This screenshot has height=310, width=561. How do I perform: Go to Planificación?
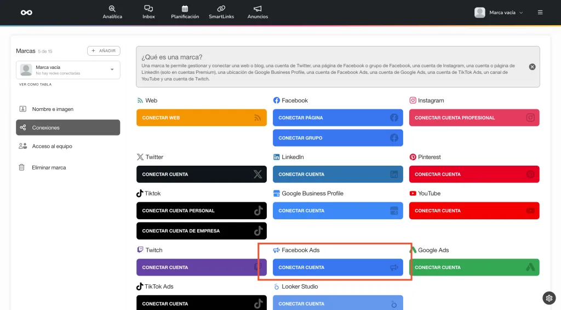pyautogui.click(x=185, y=12)
